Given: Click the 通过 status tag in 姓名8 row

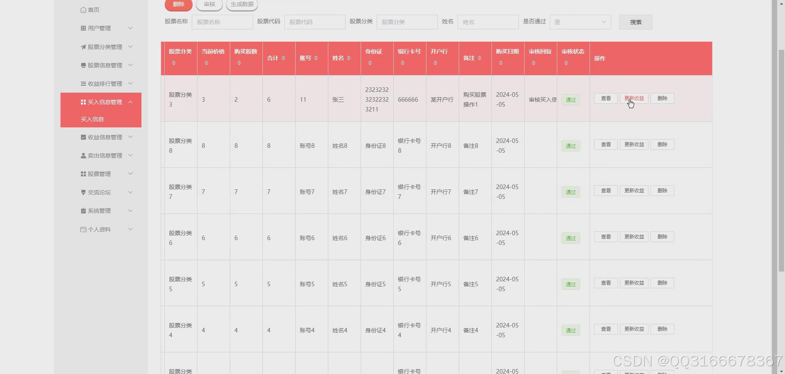Looking at the screenshot, I should [571, 146].
